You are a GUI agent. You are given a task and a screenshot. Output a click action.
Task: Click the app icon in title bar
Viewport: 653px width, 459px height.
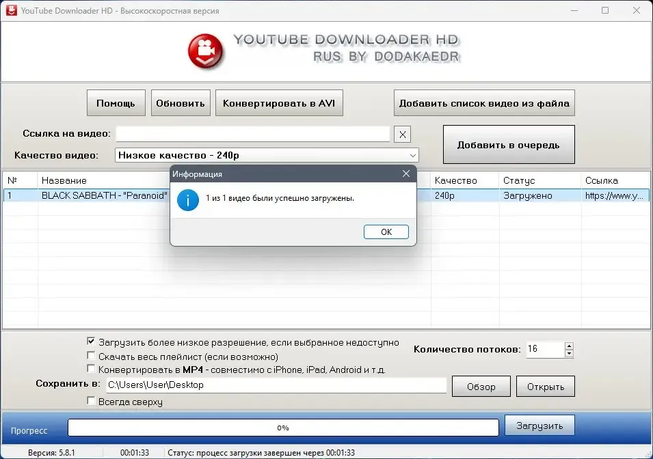(x=11, y=11)
